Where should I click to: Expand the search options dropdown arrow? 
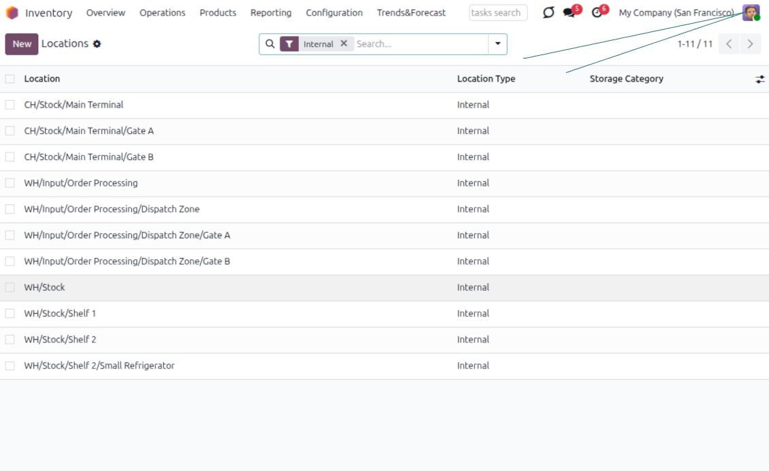(497, 44)
